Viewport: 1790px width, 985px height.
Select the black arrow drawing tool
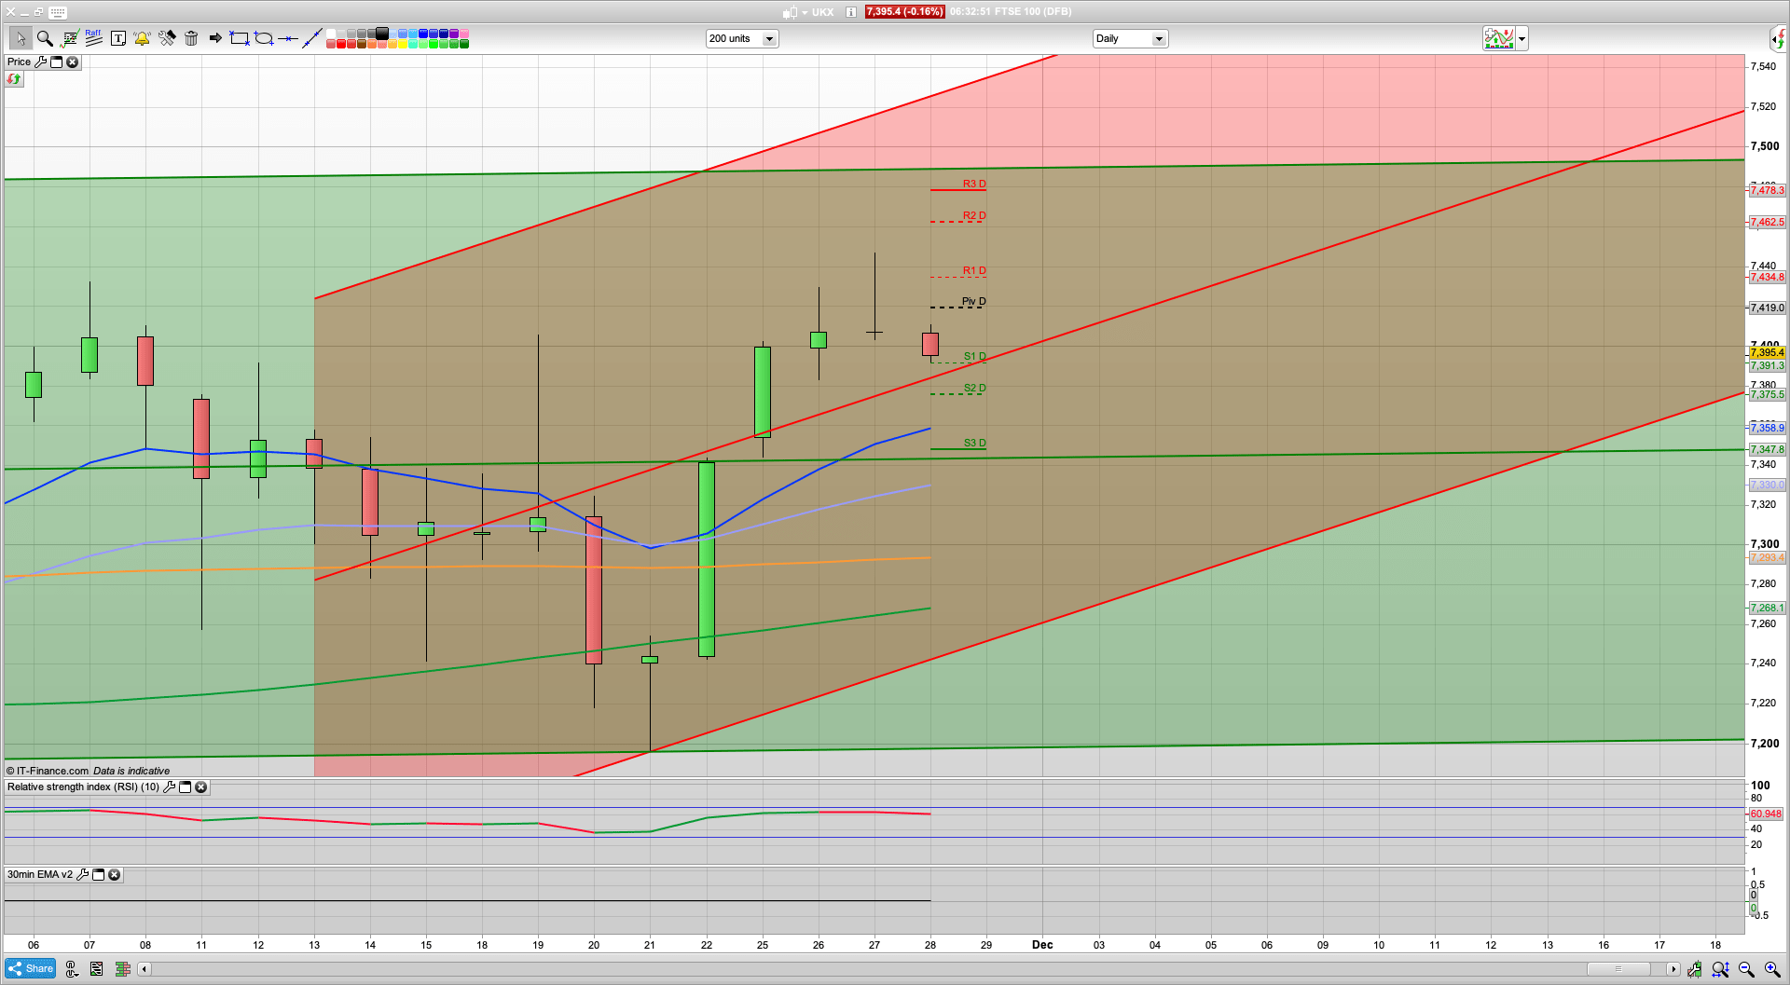click(x=214, y=38)
